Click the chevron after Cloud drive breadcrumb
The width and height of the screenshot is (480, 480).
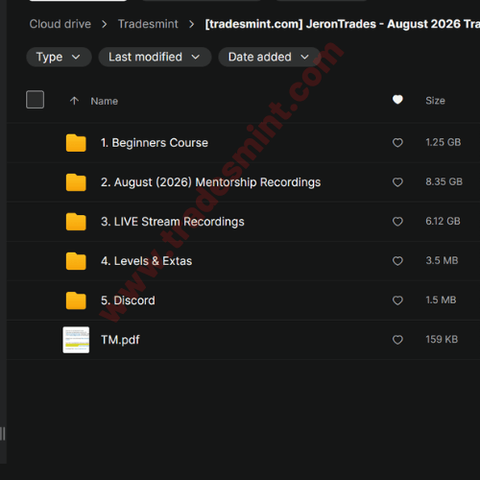(x=105, y=24)
